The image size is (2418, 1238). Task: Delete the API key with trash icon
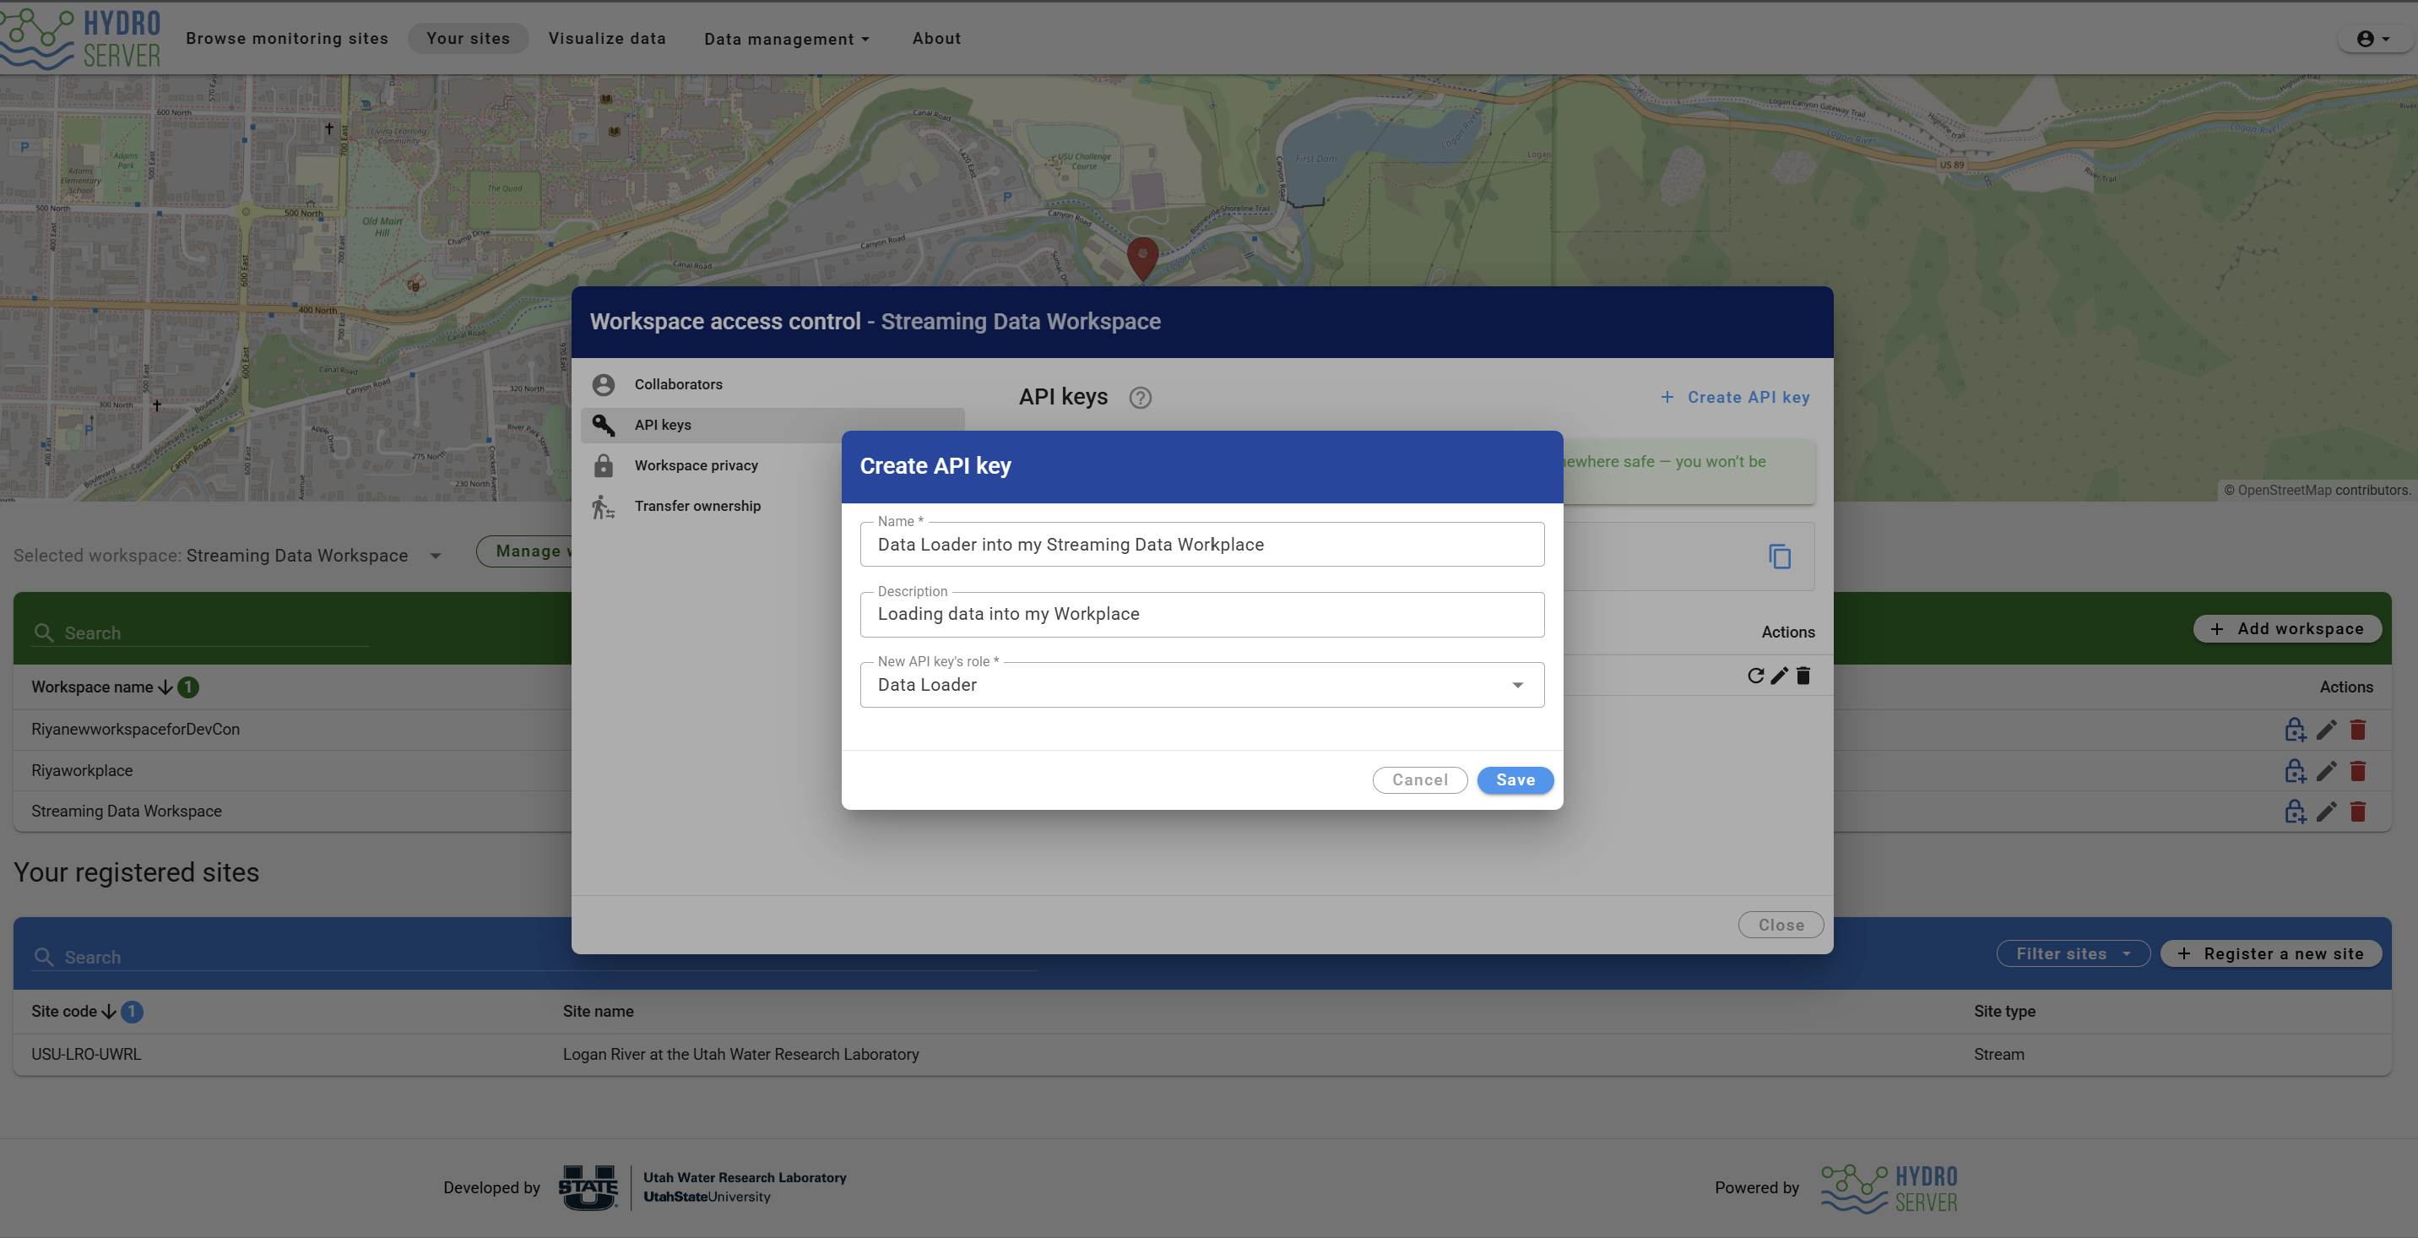tap(1803, 676)
